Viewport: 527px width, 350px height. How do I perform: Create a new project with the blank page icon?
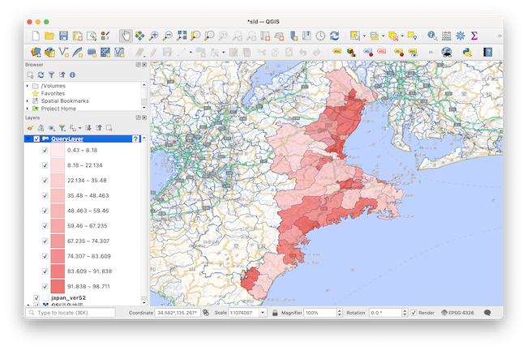tap(36, 36)
